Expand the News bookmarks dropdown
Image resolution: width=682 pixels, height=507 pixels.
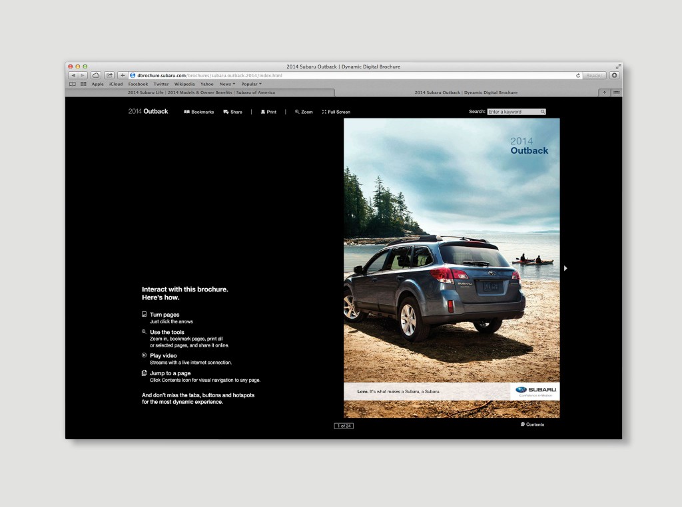227,84
